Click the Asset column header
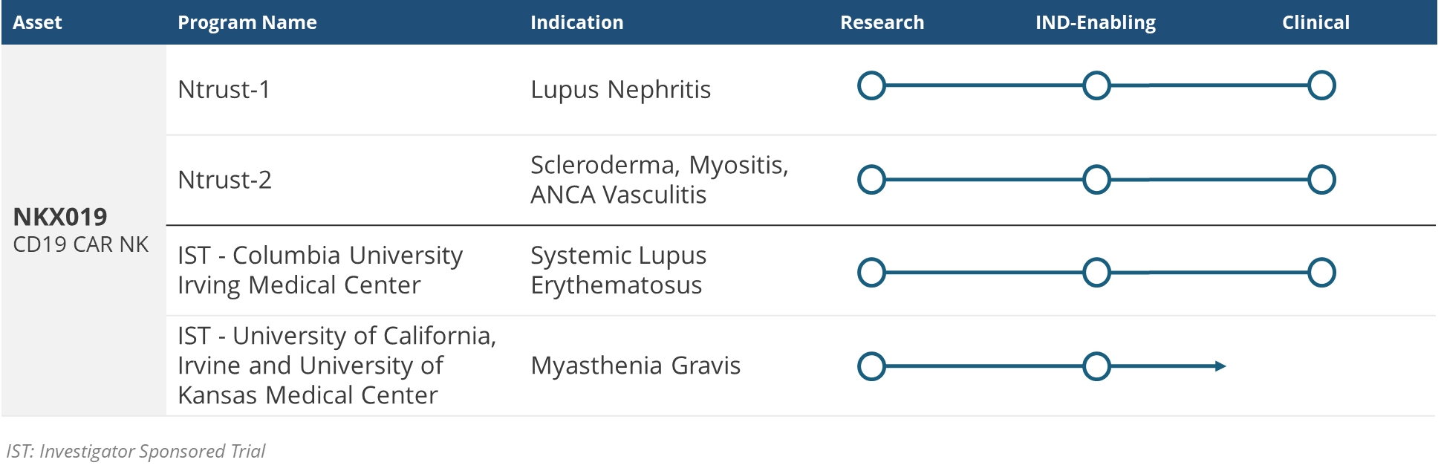The image size is (1444, 474). (x=37, y=22)
